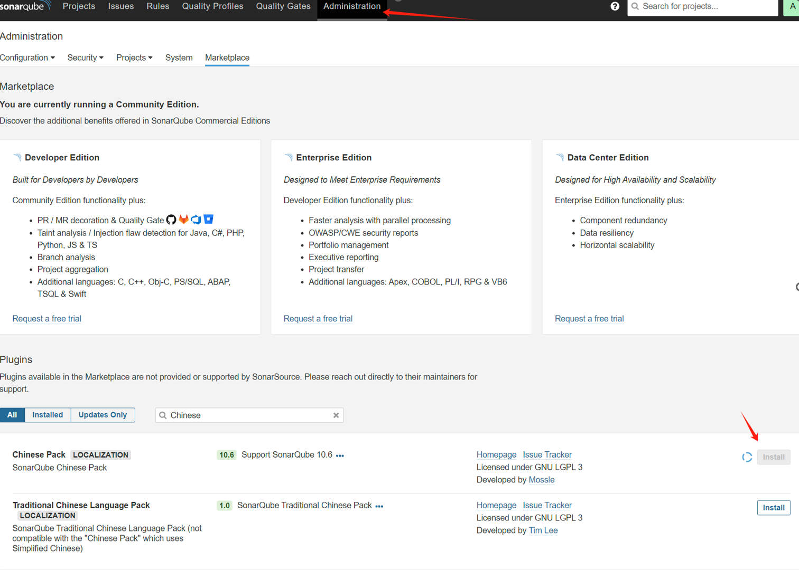The image size is (799, 570).
Task: Click Support SonarQube 10.6 text
Action: tap(287, 455)
